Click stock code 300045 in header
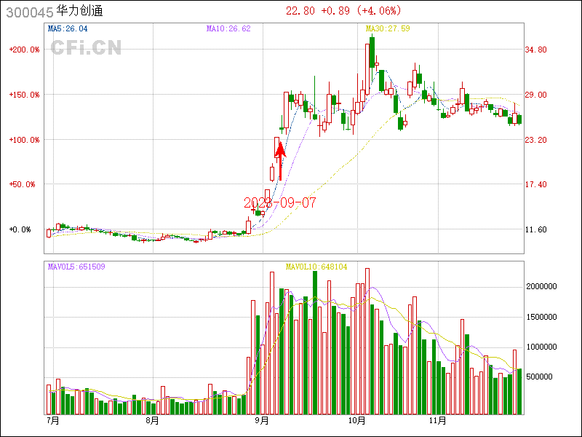Viewport: 582px width, 437px height. pyautogui.click(x=29, y=11)
